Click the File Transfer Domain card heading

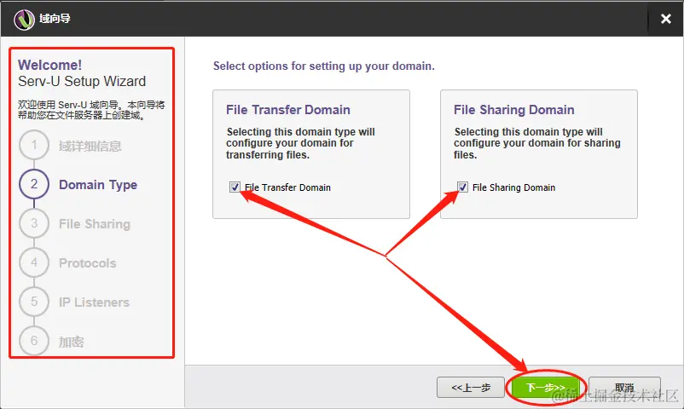coord(288,110)
